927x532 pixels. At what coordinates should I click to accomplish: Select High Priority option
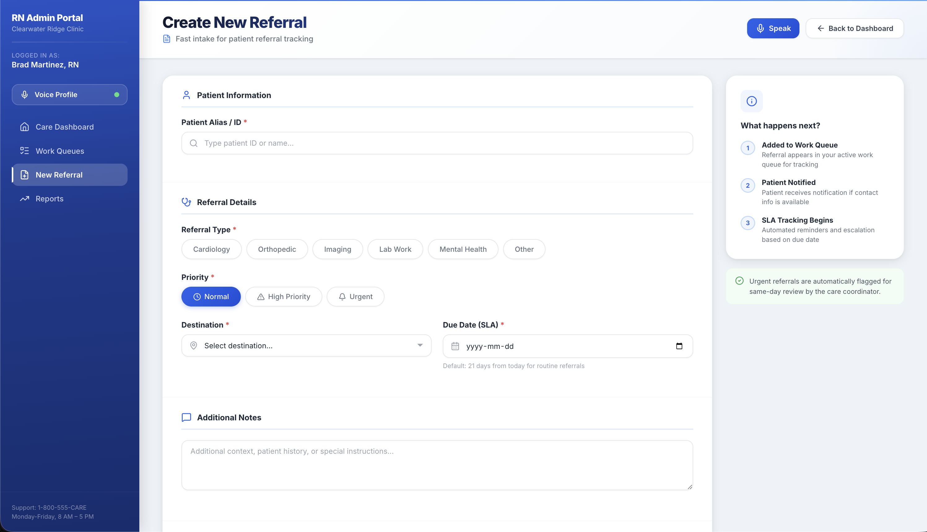283,297
